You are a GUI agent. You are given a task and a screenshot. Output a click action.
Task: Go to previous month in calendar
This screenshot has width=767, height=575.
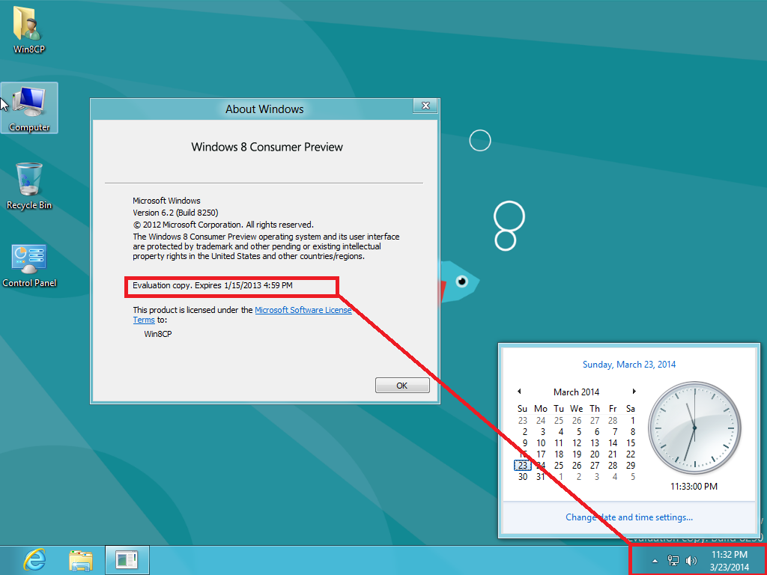[520, 391]
